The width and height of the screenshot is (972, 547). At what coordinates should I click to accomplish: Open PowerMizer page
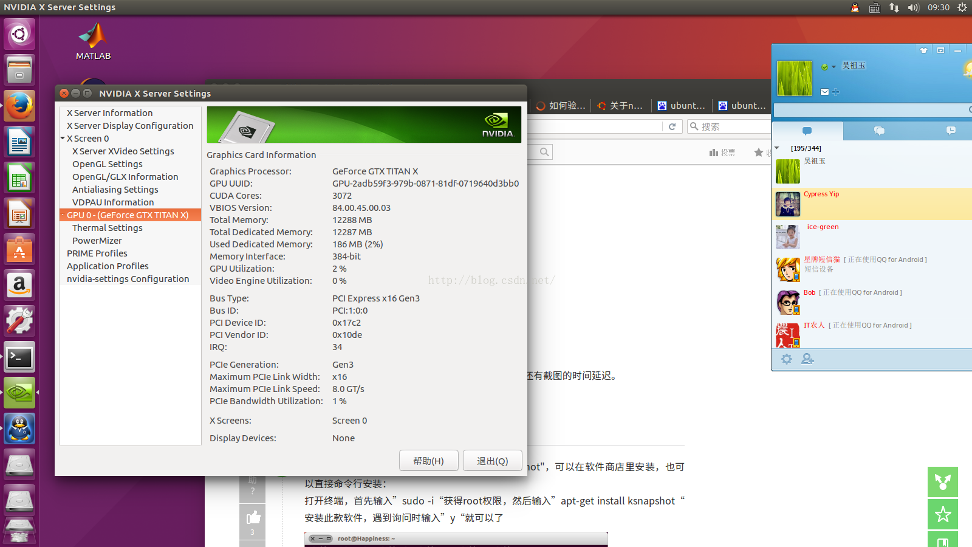click(97, 241)
